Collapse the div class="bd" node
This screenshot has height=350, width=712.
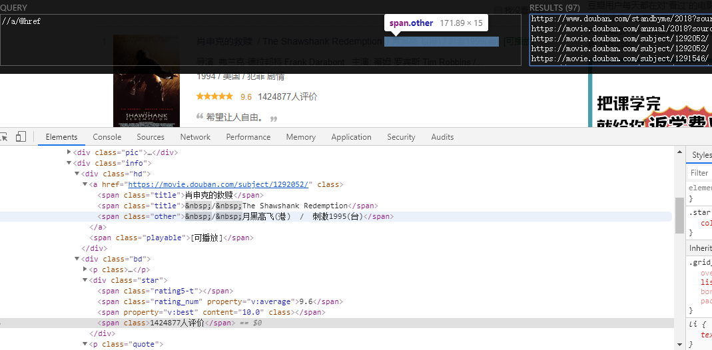pos(77,259)
